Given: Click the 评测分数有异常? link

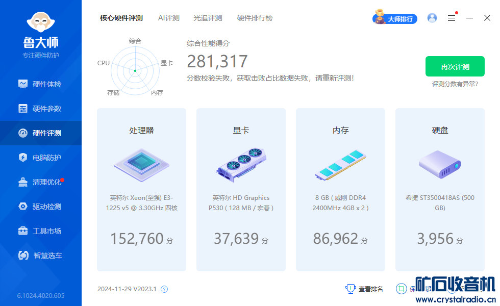Looking at the screenshot, I should click(x=455, y=84).
